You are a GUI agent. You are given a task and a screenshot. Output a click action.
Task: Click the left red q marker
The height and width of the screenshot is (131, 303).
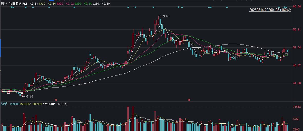(x=56, y=100)
